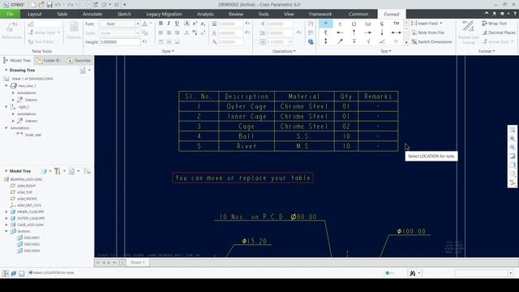The width and height of the screenshot is (519, 292).
Task: Collapse Drawing Tree section
Action: (x=6, y=71)
